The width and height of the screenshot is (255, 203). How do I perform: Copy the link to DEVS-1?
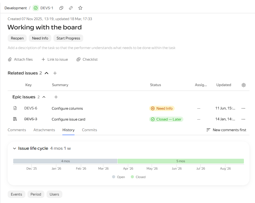pyautogui.click(x=71, y=8)
